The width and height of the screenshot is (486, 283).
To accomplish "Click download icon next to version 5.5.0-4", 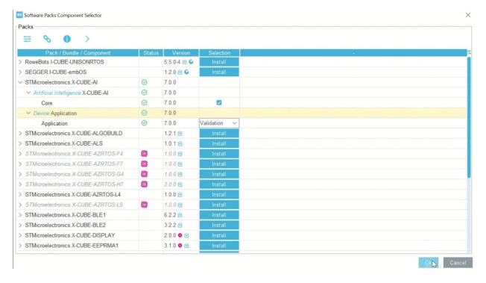I will (x=184, y=62).
